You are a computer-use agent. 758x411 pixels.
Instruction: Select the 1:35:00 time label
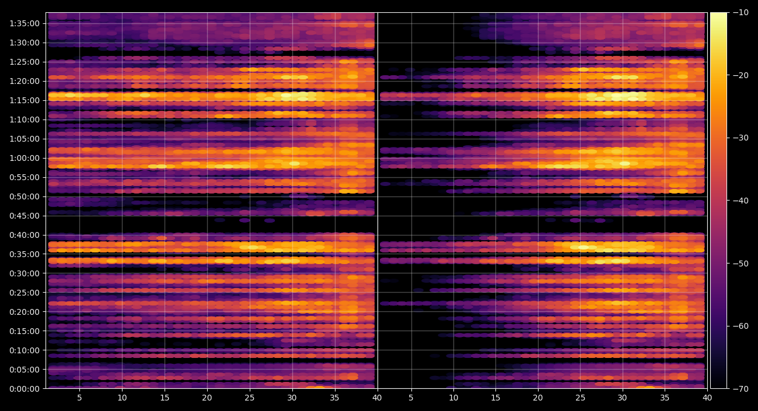pos(25,23)
